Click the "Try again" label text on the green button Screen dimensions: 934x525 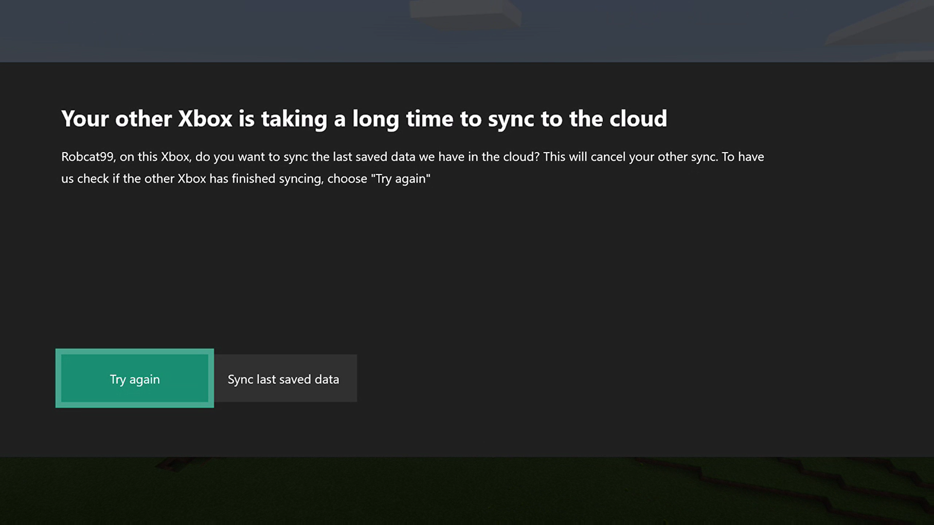tap(135, 379)
